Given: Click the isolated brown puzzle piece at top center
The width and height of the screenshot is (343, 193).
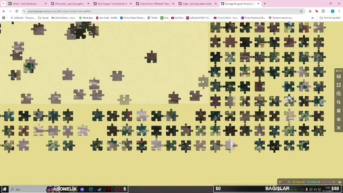Looking at the screenshot, I should pos(151,57).
